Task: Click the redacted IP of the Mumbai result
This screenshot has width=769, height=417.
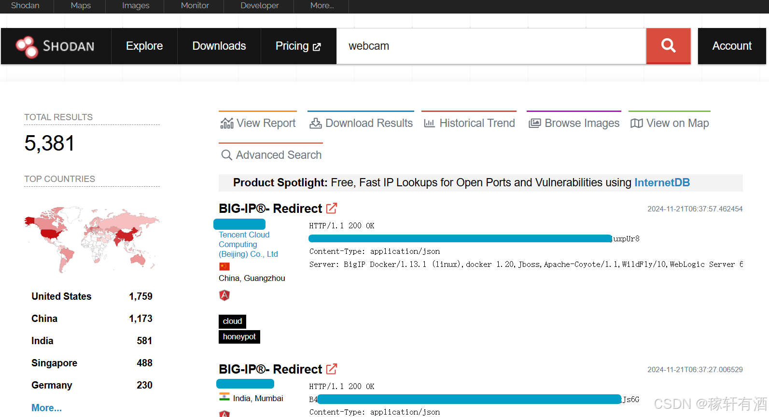Action: point(245,384)
